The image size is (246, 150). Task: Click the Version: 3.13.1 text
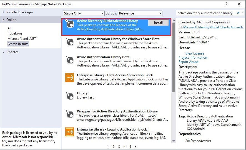point(189,32)
